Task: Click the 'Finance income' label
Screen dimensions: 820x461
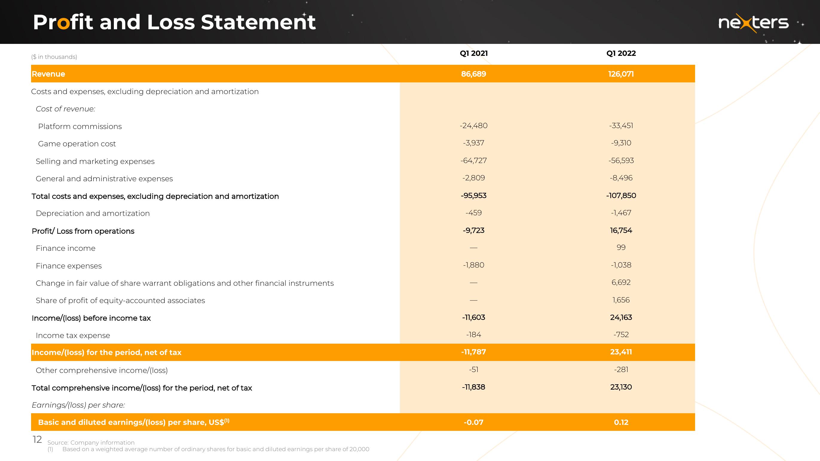Action: pos(65,248)
